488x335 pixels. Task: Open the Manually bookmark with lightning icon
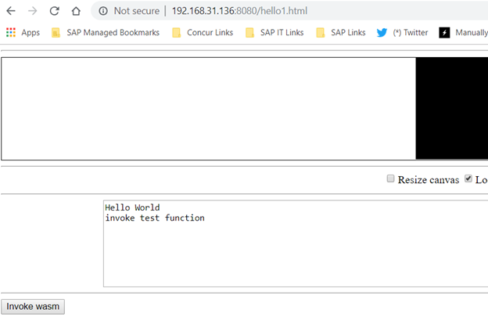(x=463, y=32)
